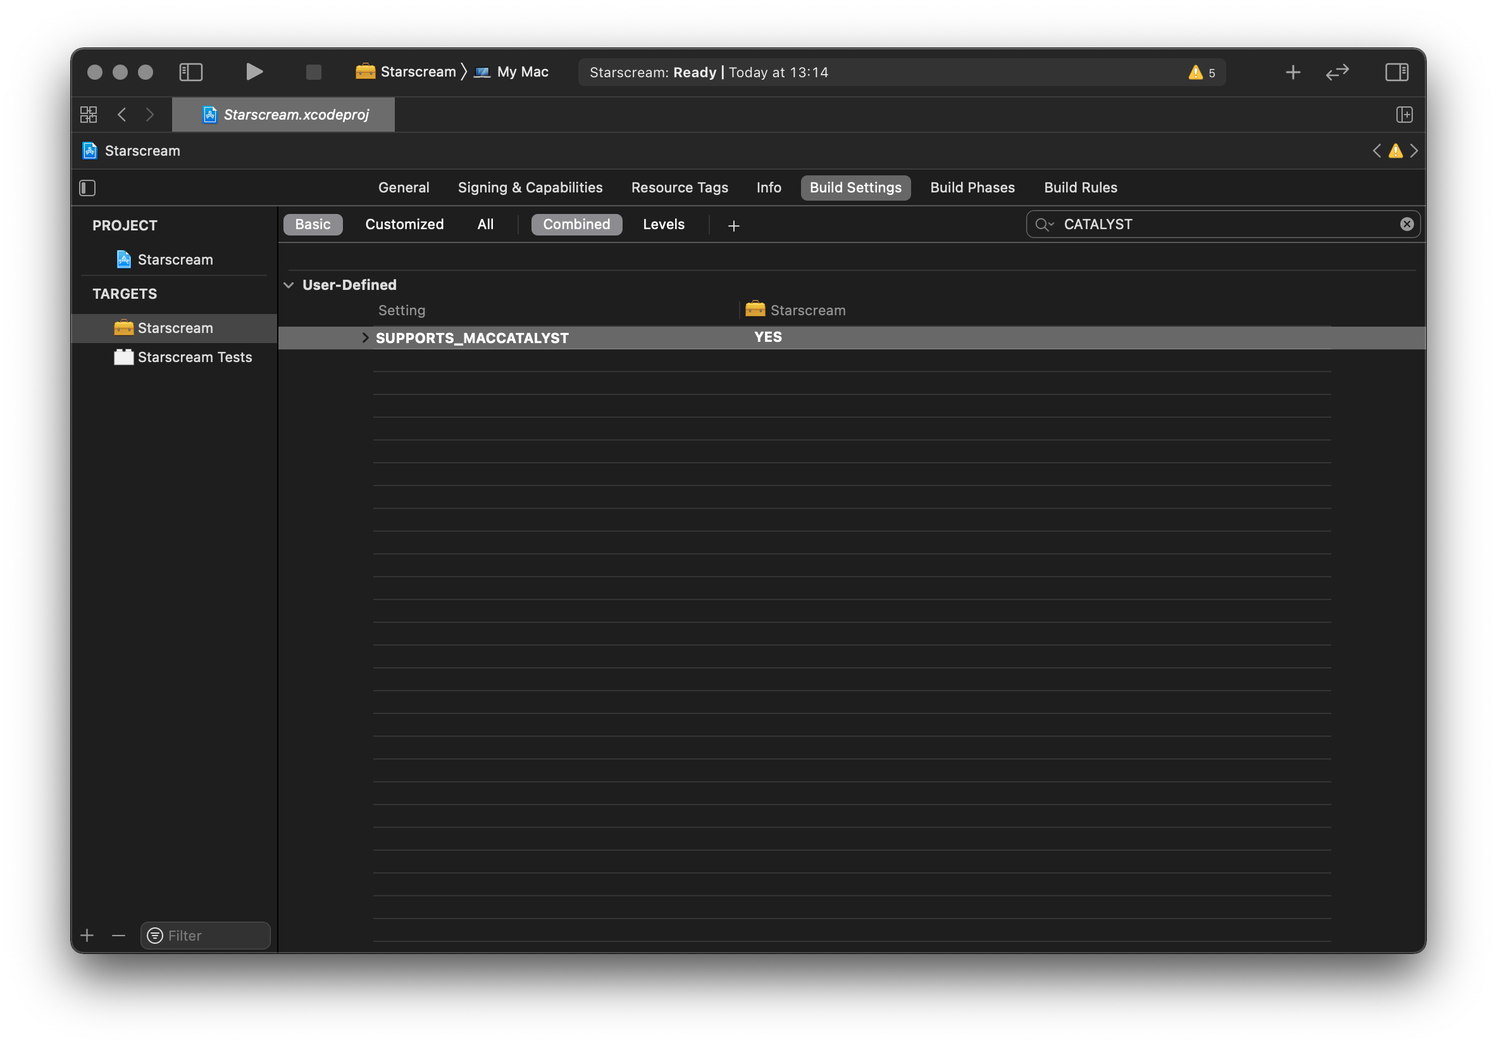This screenshot has width=1497, height=1047.
Task: Toggle the inspector panel on the right
Action: (x=1396, y=72)
